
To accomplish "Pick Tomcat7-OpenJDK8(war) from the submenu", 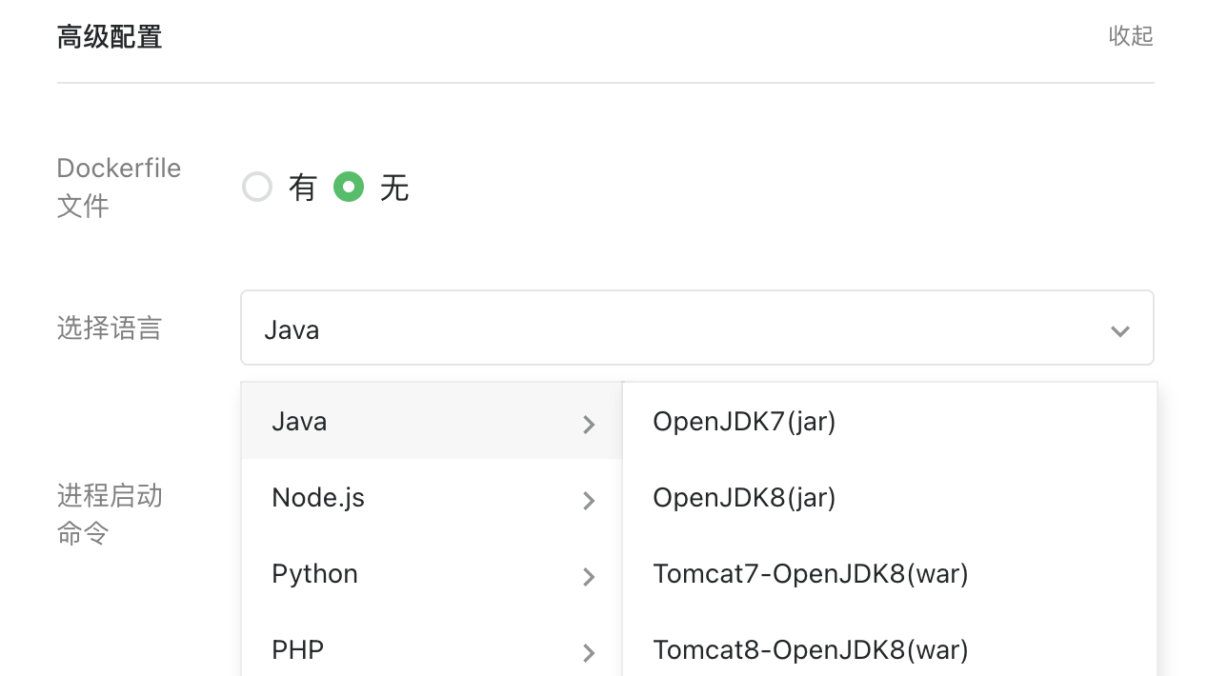I will [x=810, y=574].
